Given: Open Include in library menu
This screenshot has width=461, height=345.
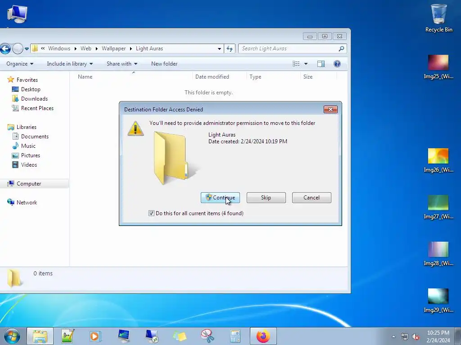Looking at the screenshot, I should (70, 64).
